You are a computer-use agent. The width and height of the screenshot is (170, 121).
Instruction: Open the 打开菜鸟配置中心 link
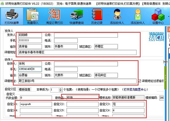point(135,89)
